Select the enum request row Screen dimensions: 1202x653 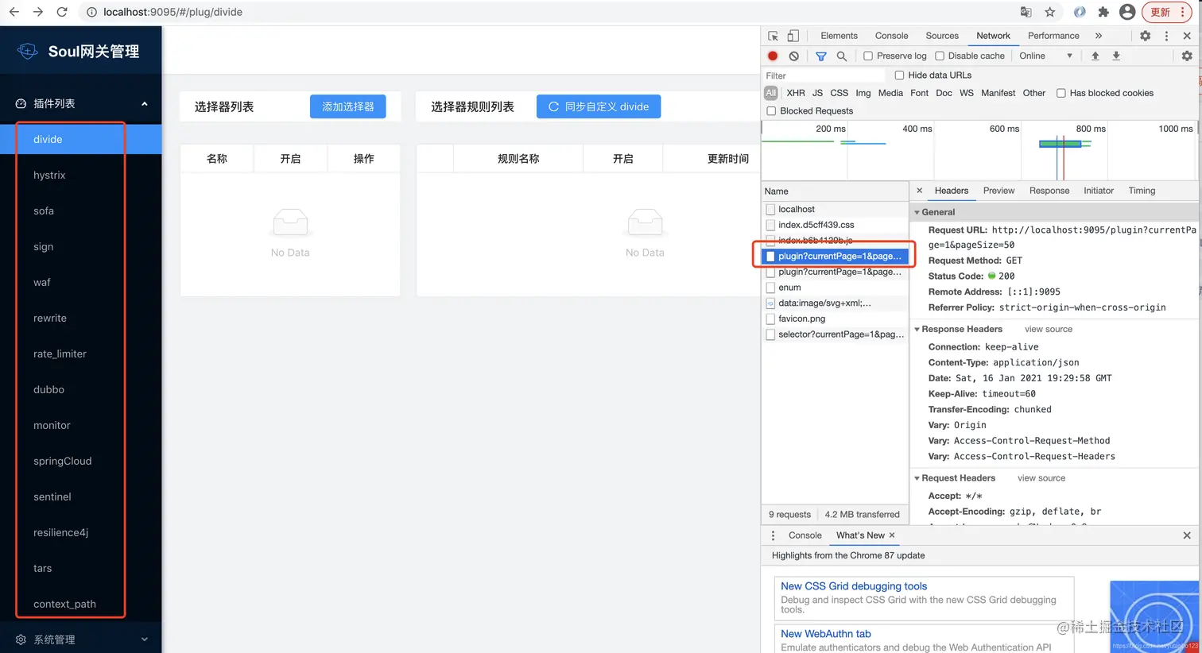click(x=835, y=288)
